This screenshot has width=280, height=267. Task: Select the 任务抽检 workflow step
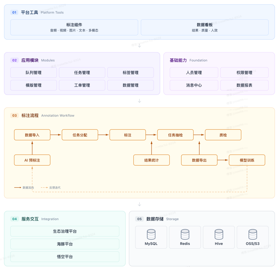175,135
